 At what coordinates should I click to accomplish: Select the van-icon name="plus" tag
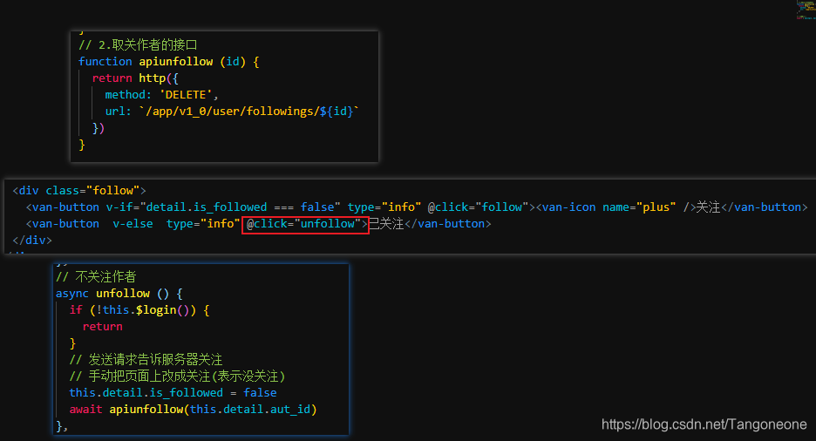point(615,207)
